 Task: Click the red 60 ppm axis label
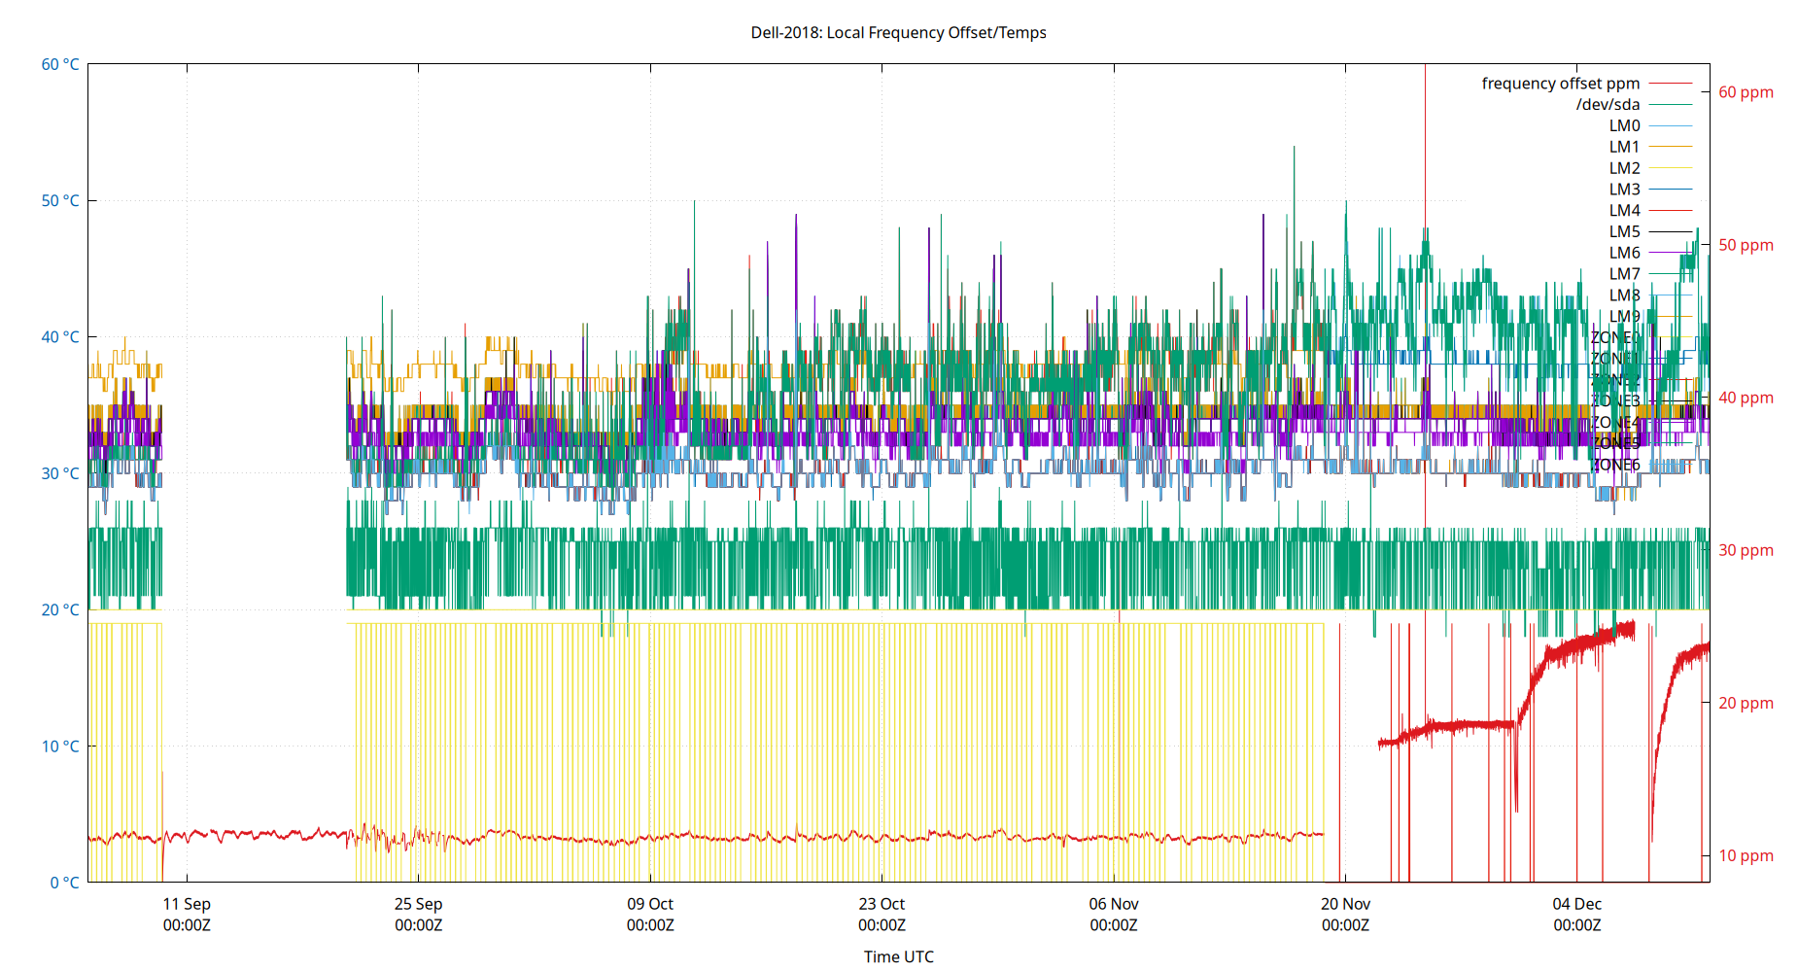click(1745, 92)
